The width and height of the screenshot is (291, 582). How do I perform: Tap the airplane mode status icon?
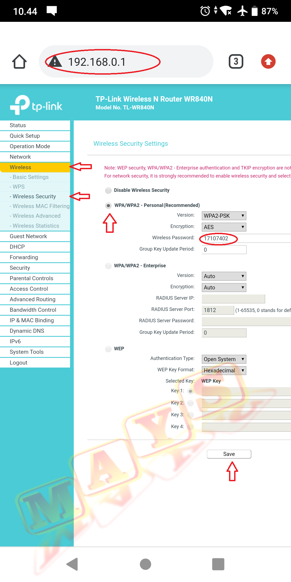click(x=242, y=11)
